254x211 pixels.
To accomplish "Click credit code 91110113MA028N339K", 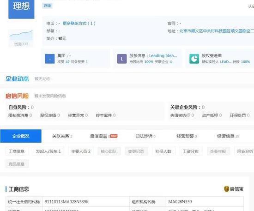I will pyautogui.click(x=67, y=202).
